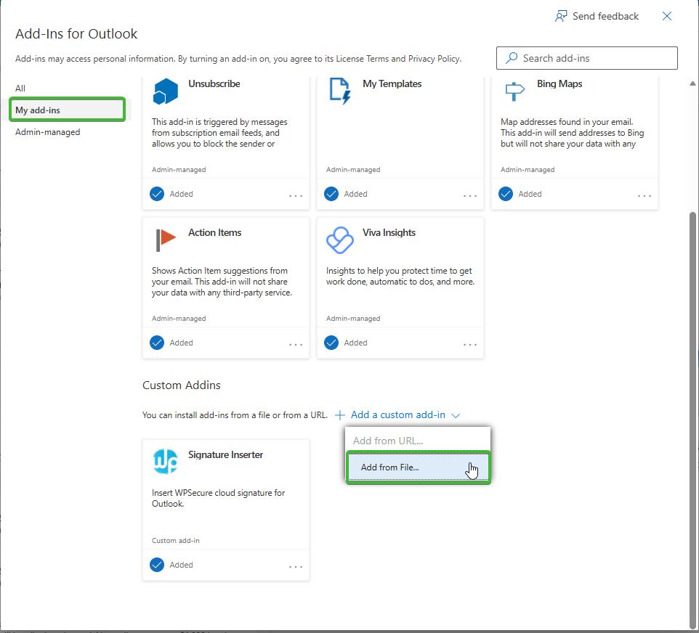Screen dimensions: 699x633
Task: Click the Viva Insights heart icon
Action: (340, 240)
